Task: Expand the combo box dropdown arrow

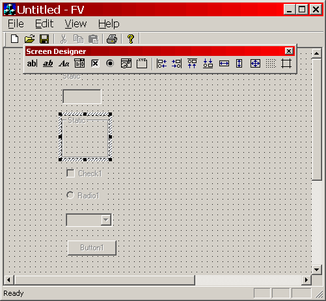Action: [x=106, y=220]
